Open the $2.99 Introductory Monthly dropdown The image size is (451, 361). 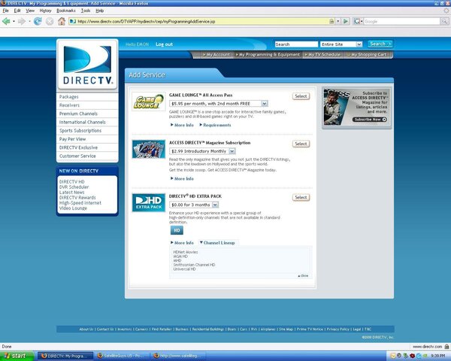pos(202,151)
